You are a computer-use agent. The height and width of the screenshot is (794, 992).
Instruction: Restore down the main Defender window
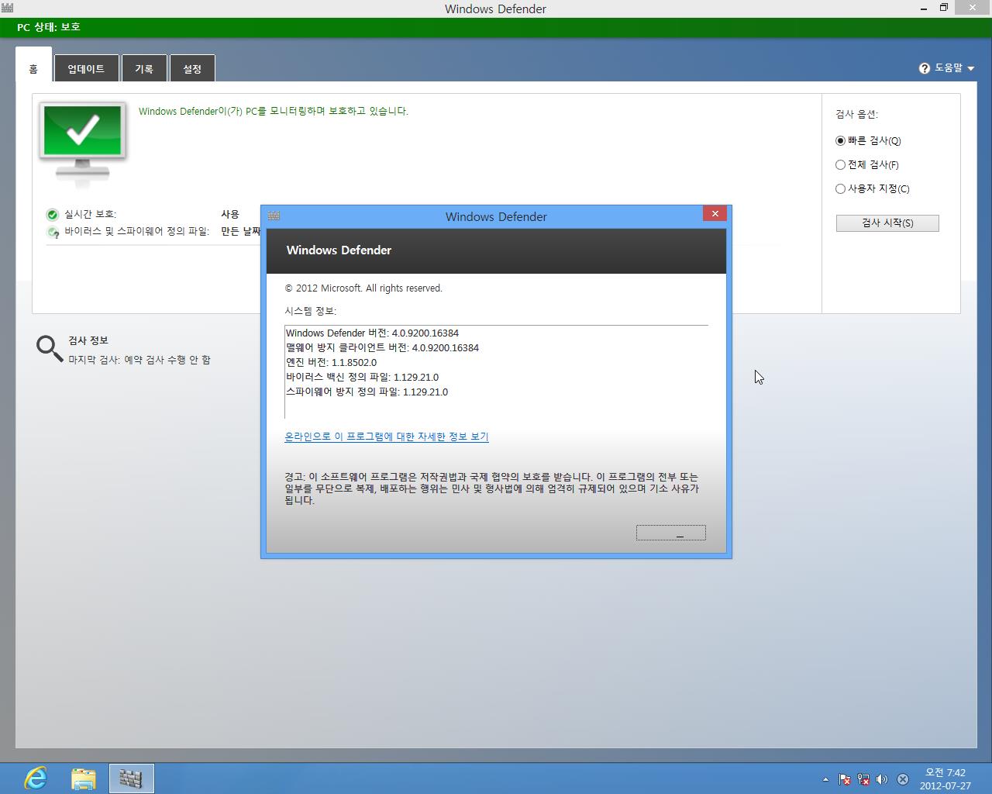tap(944, 8)
